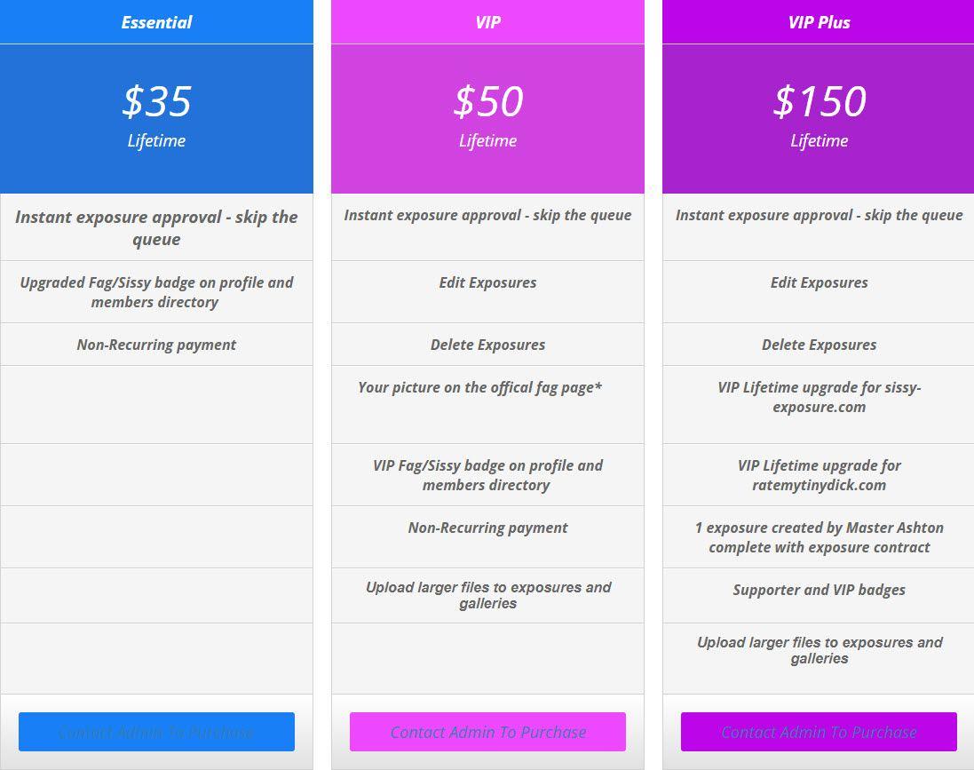Screen dimensions: 974x770
Task: Click Supporter and VIP badges feature row
Action: [819, 590]
